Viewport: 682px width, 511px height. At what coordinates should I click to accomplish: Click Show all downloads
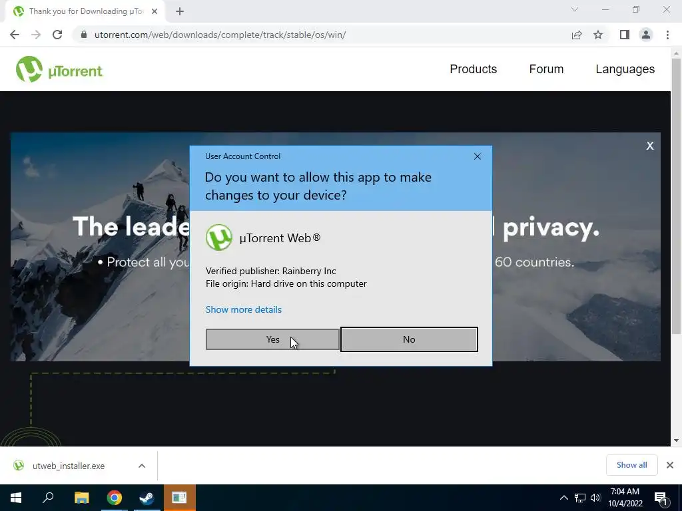click(631, 465)
